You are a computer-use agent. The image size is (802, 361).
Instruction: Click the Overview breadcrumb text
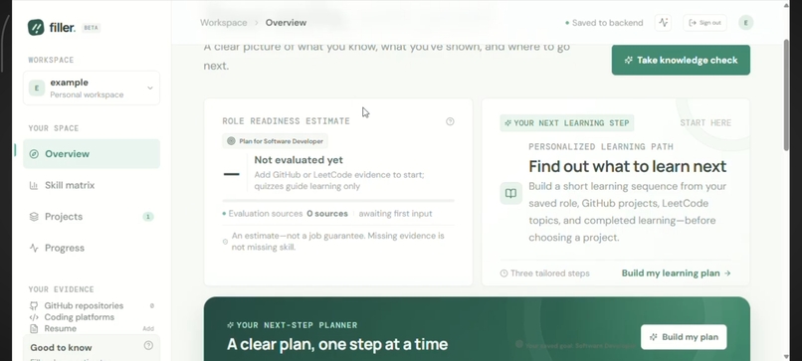[x=286, y=23]
